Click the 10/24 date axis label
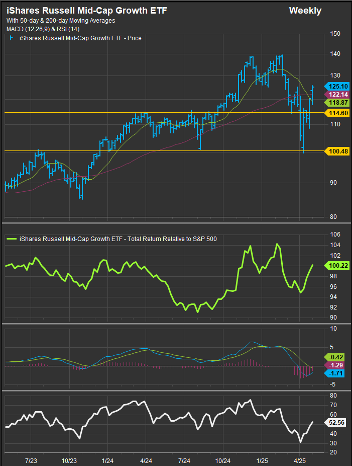 223,460
